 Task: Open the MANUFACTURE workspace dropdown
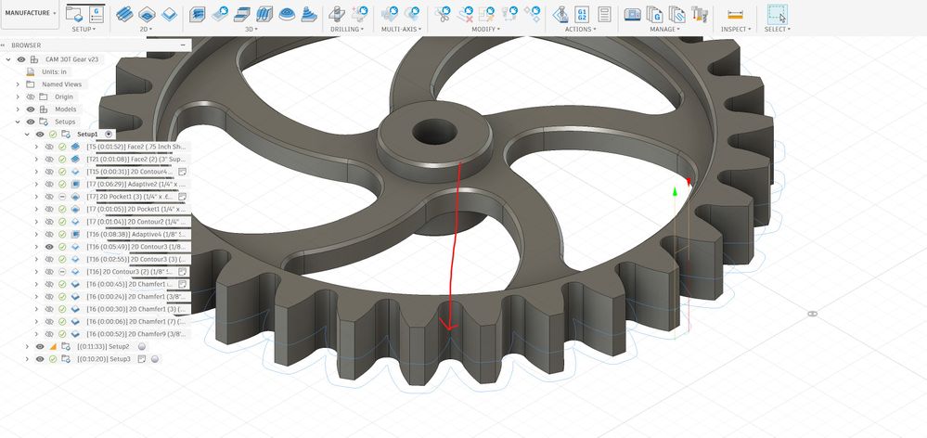point(30,13)
